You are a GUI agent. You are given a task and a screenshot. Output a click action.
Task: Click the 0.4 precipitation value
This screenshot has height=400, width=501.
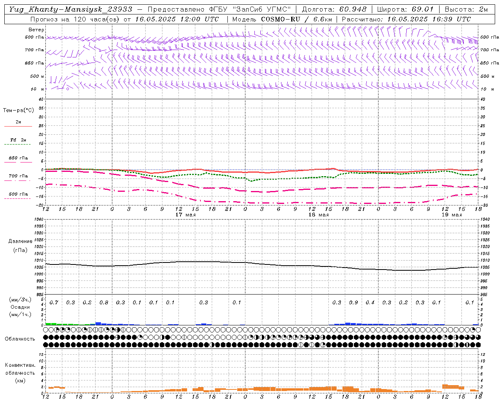coord(370,303)
